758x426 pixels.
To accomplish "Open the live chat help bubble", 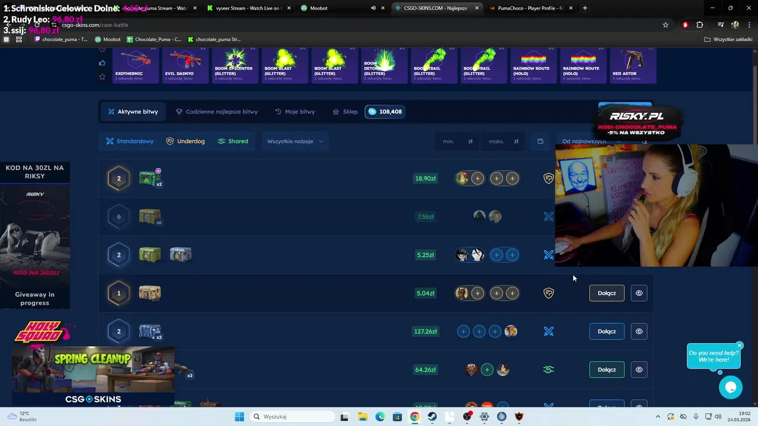I will point(731,387).
